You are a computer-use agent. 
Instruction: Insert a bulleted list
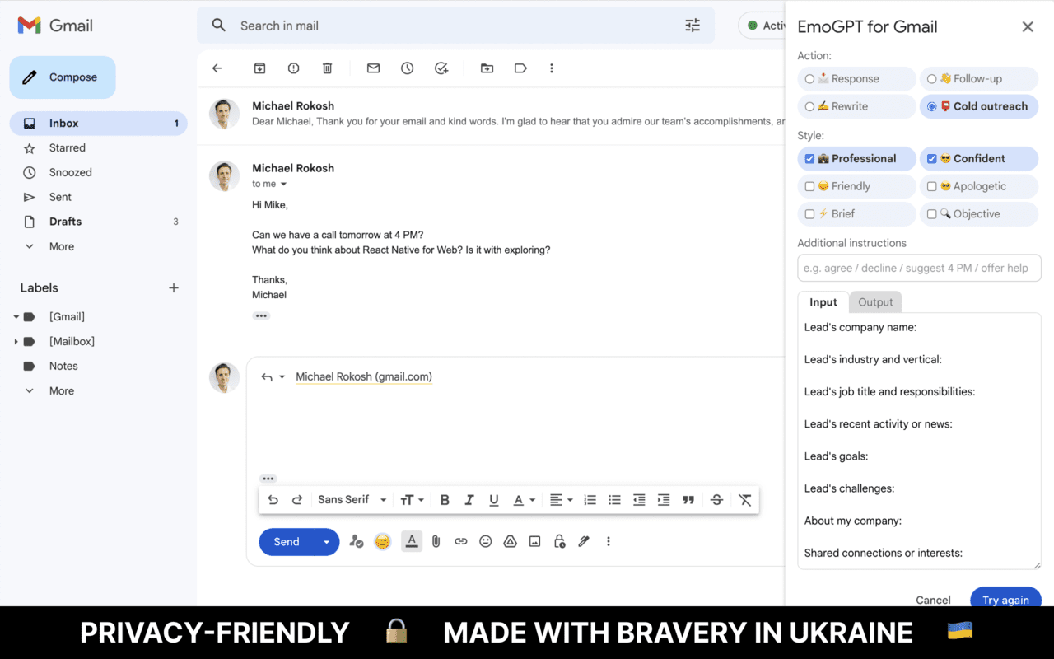614,500
